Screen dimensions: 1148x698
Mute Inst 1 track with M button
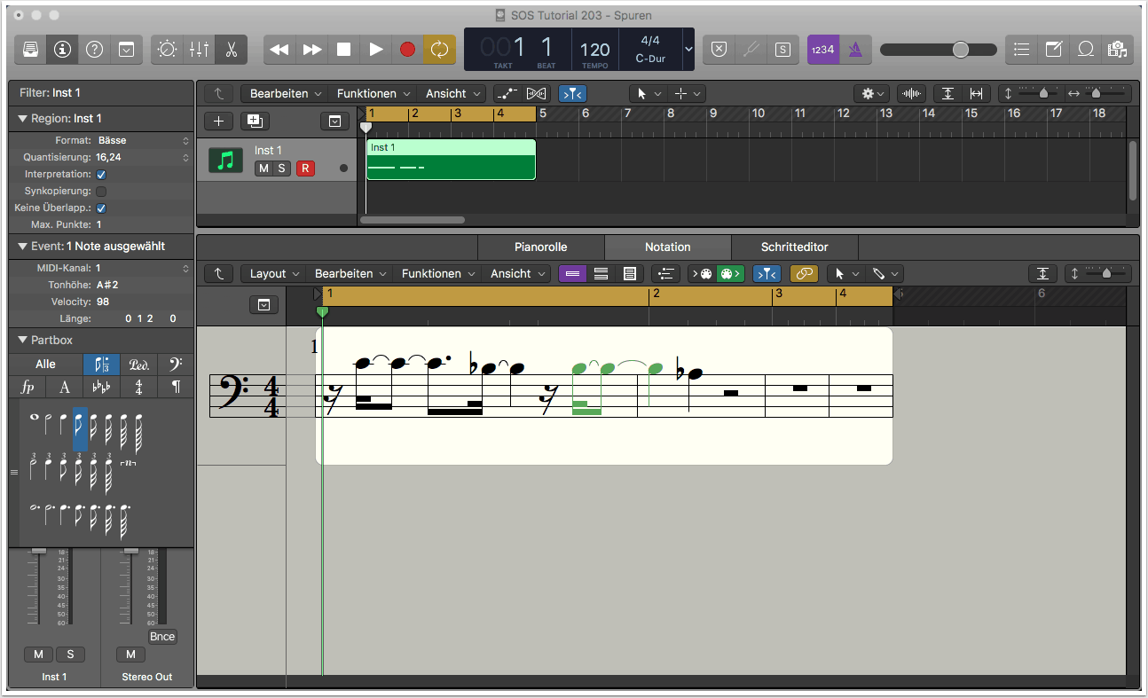(263, 169)
